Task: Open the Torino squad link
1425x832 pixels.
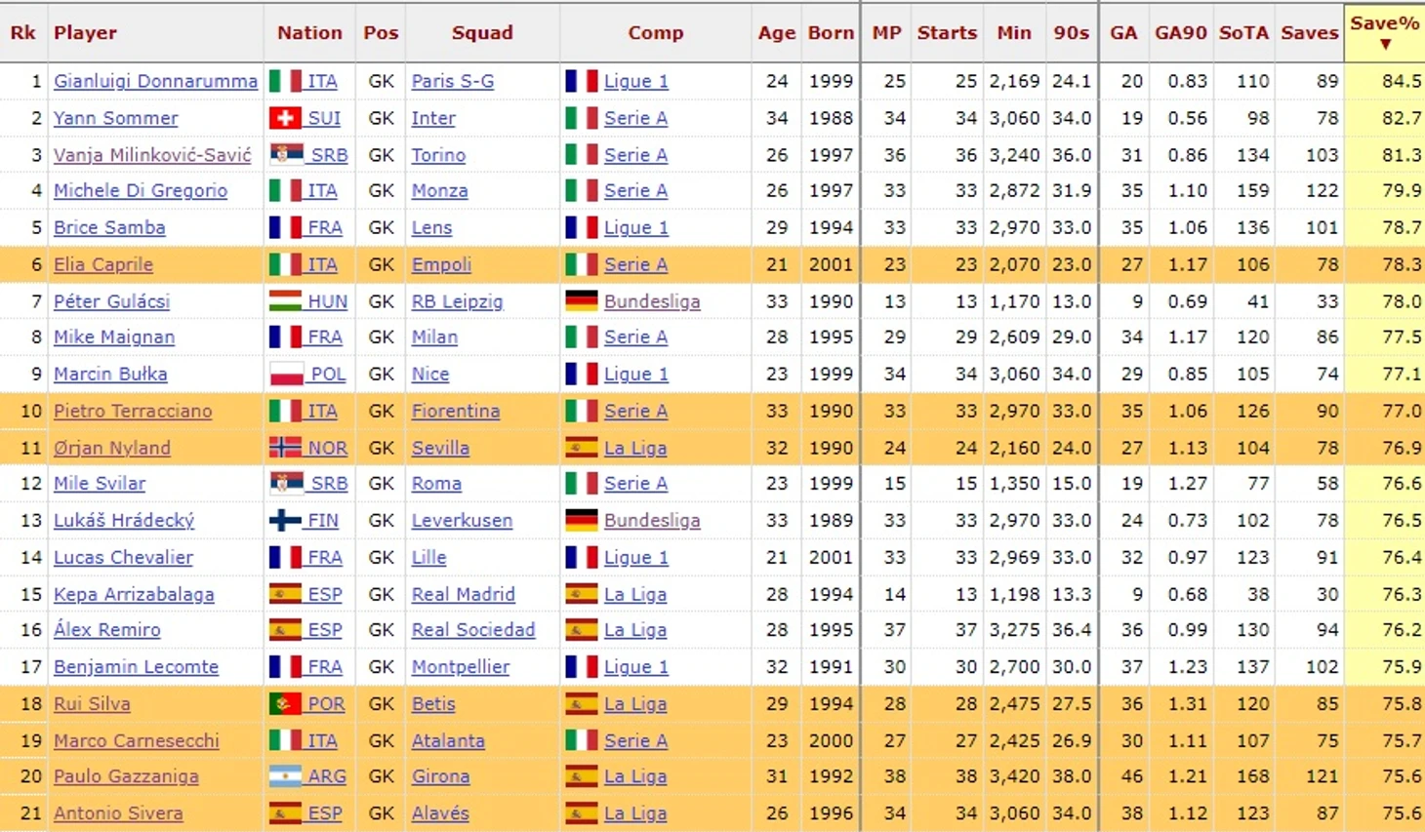Action: [x=438, y=154]
